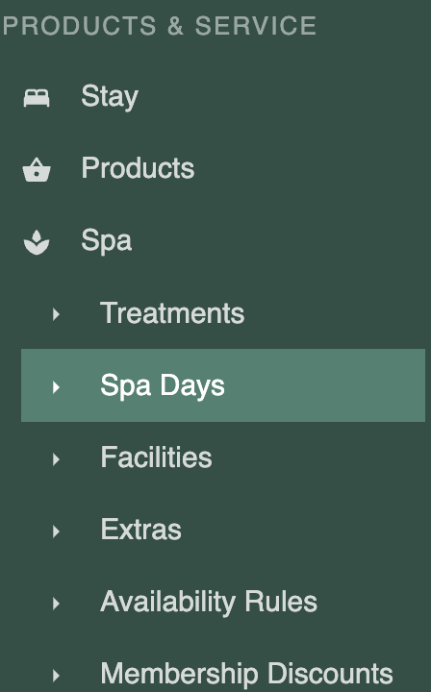Go to Treatments
The image size is (431, 692).
coord(172,313)
